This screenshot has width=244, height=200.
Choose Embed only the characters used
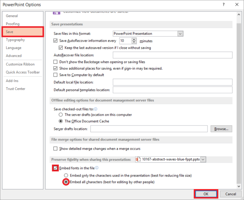tap(66, 176)
